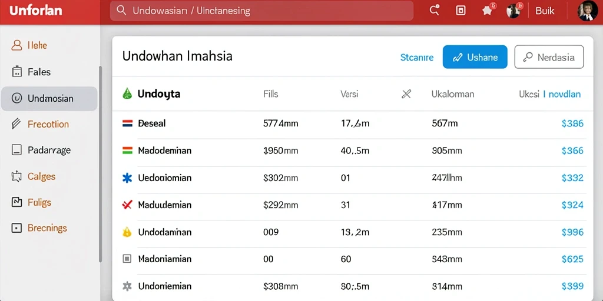Click the chart icon beside Fuligs
Image resolution: width=603 pixels, height=301 pixels.
click(16, 202)
